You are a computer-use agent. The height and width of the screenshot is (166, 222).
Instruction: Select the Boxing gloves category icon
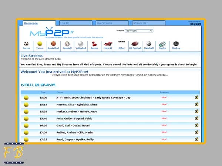pos(94,44)
